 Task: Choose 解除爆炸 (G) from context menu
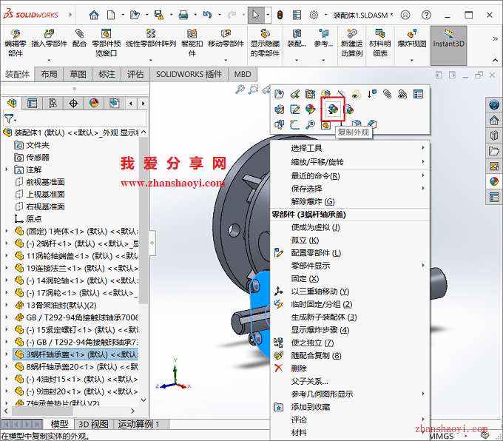click(350, 201)
